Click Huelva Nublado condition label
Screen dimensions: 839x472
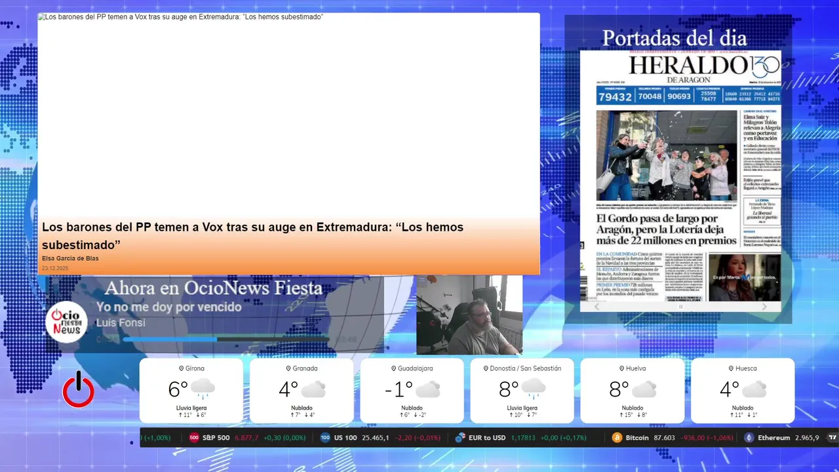(x=632, y=408)
